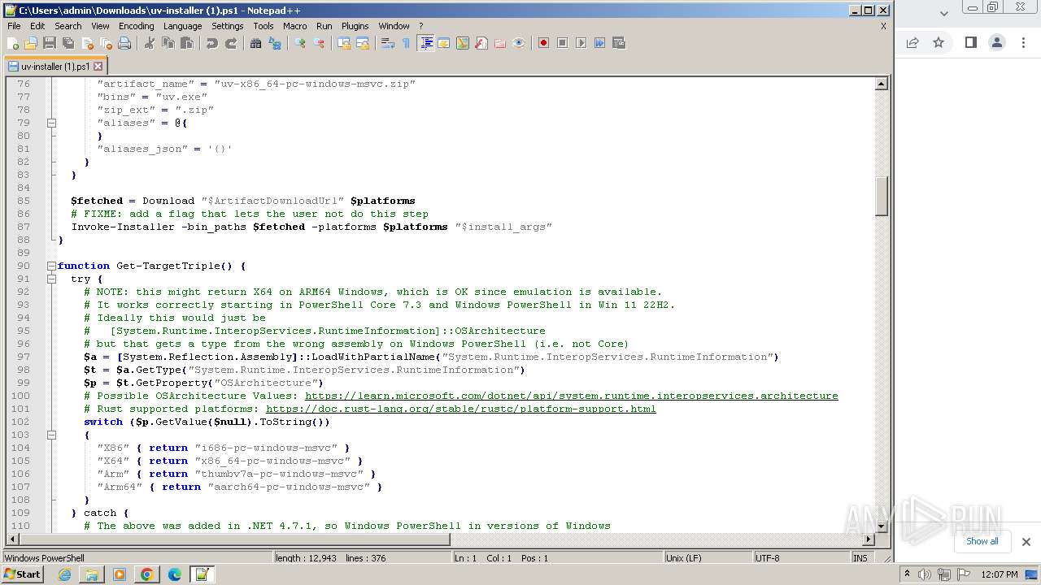
Task: Click the Chrome bookmark star icon
Action: 939,42
